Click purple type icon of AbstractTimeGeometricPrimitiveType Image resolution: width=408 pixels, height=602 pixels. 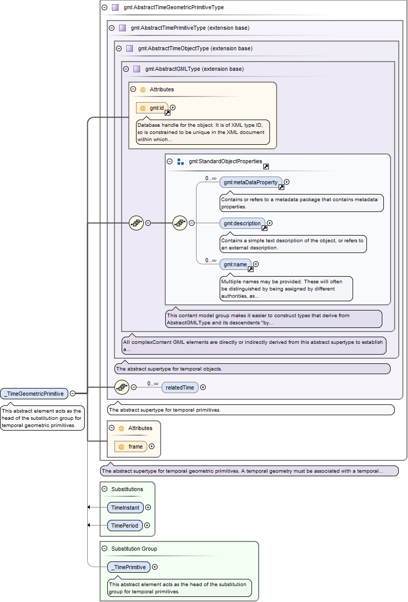115,7
